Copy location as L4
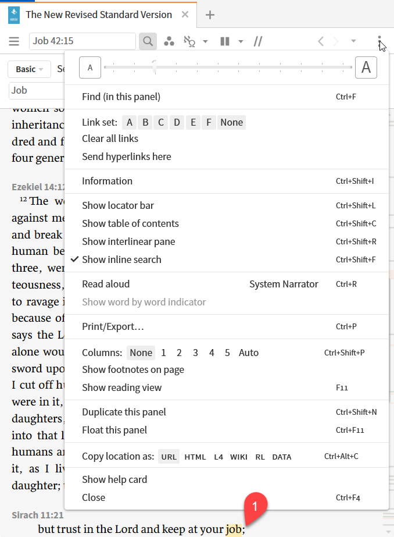The width and height of the screenshot is (394, 537). (x=219, y=457)
